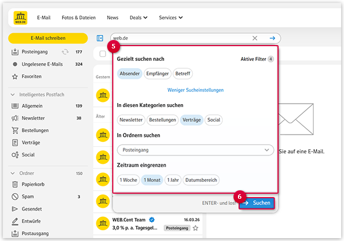Open Verträge document icon in sidebar

15,142
